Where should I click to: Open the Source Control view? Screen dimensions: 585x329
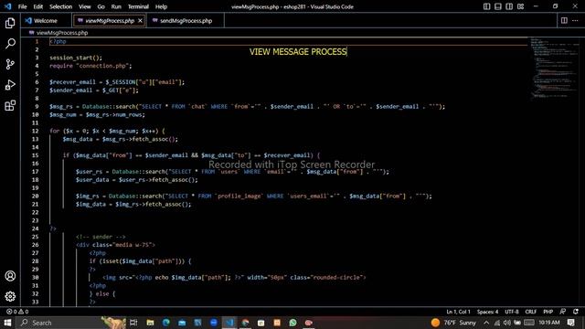point(10,64)
